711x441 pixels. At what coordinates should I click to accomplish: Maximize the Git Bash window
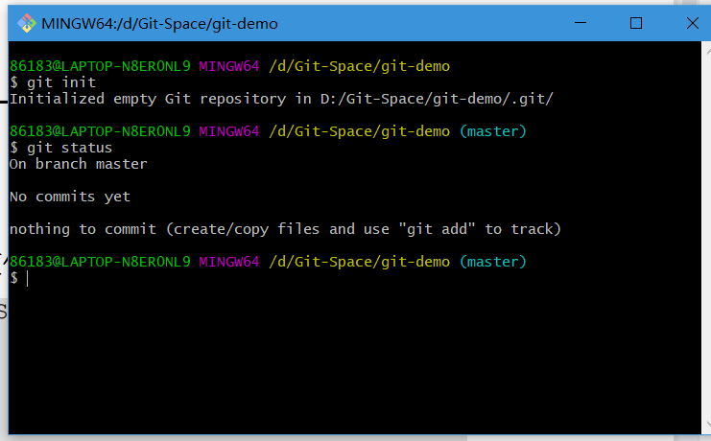coord(635,23)
